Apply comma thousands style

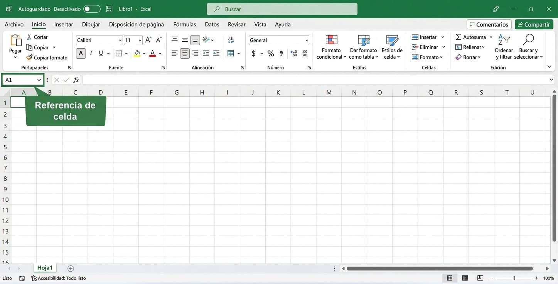tap(281, 53)
